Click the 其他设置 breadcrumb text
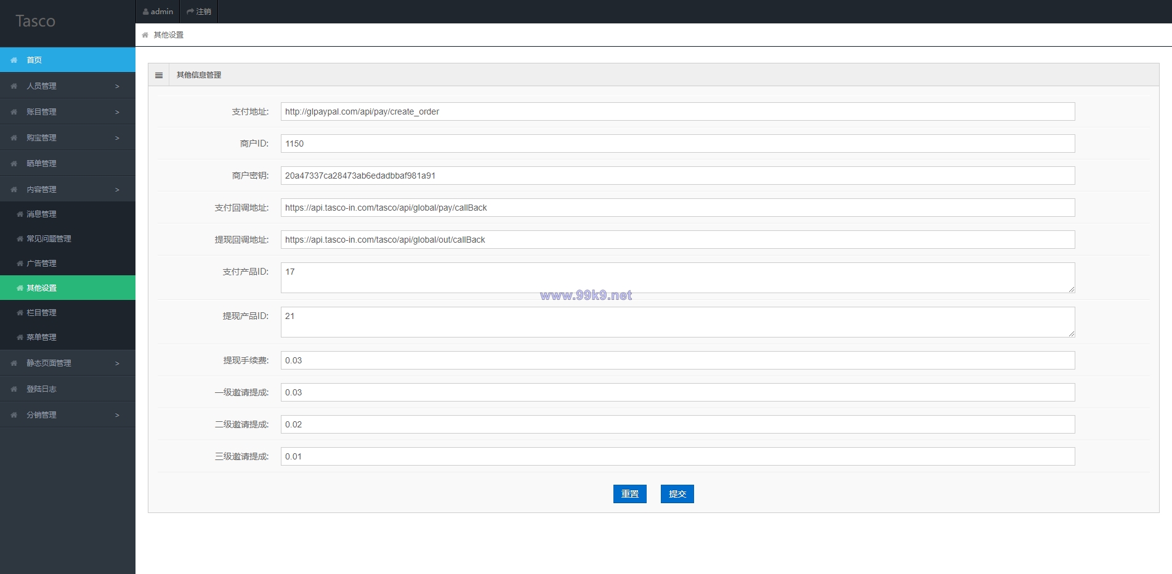This screenshot has width=1172, height=574. (169, 35)
